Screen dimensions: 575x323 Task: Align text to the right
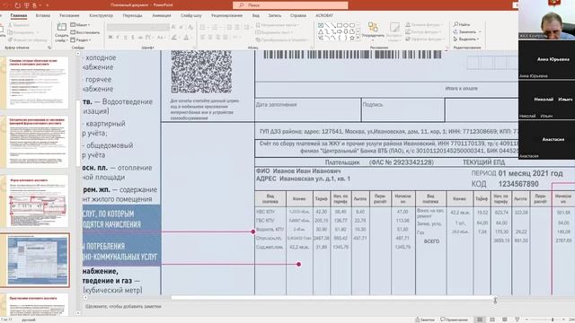(217, 38)
